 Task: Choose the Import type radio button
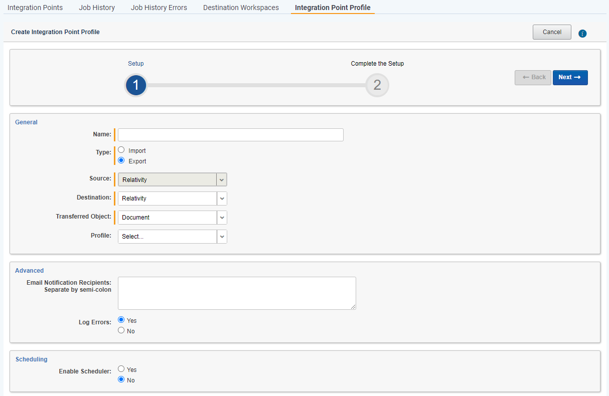tap(121, 150)
